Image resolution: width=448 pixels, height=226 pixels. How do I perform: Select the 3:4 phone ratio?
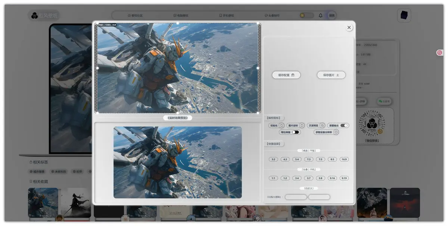tap(297, 178)
